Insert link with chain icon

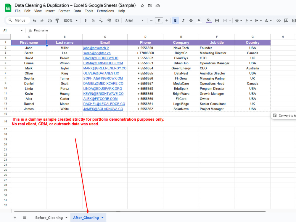click(x=279, y=20)
